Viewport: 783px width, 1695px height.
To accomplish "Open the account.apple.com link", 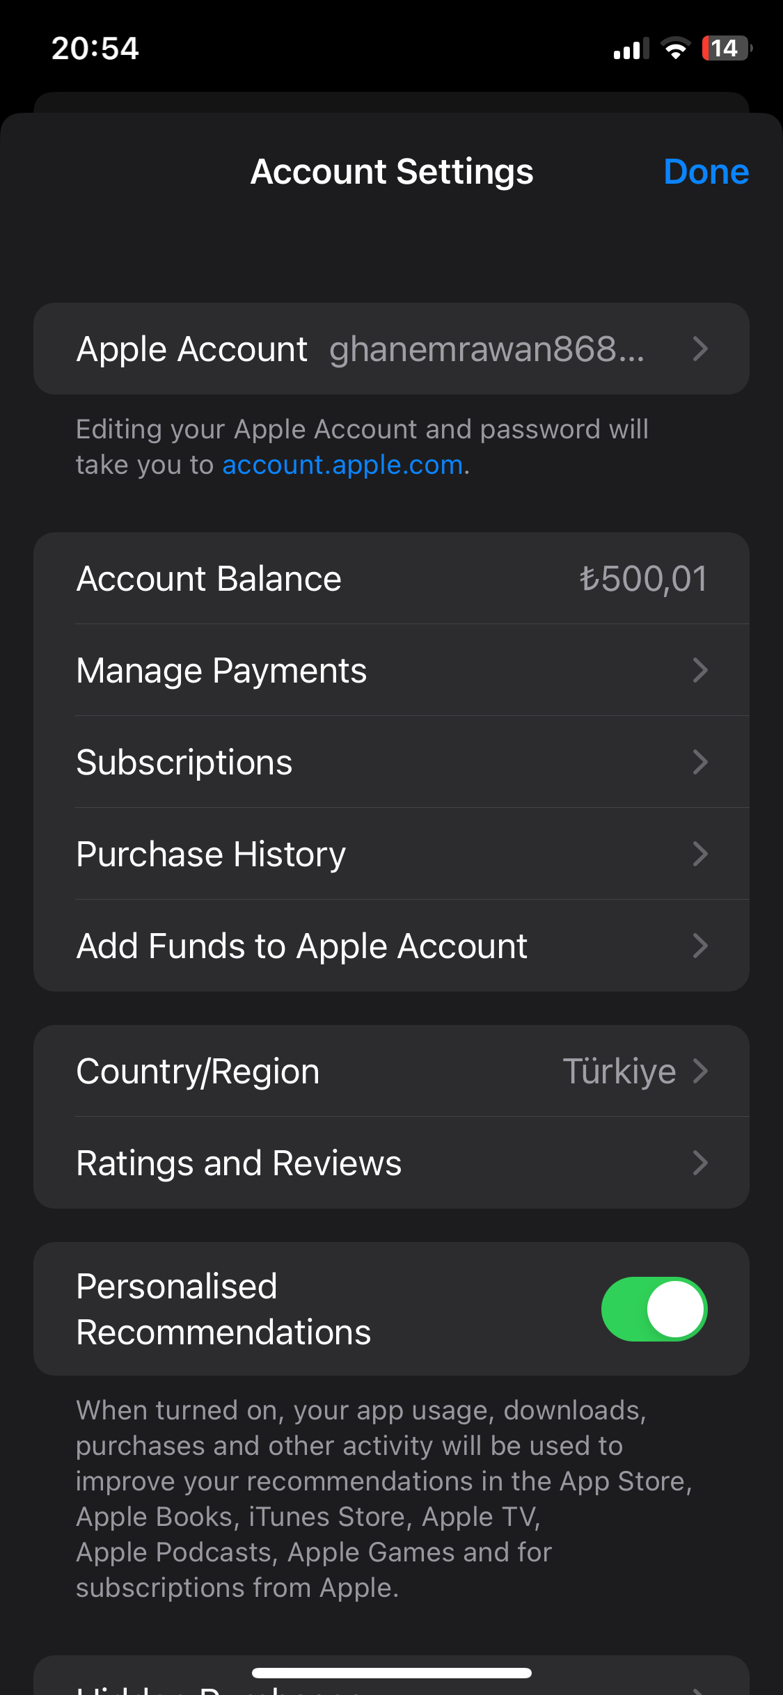I will pos(342,465).
